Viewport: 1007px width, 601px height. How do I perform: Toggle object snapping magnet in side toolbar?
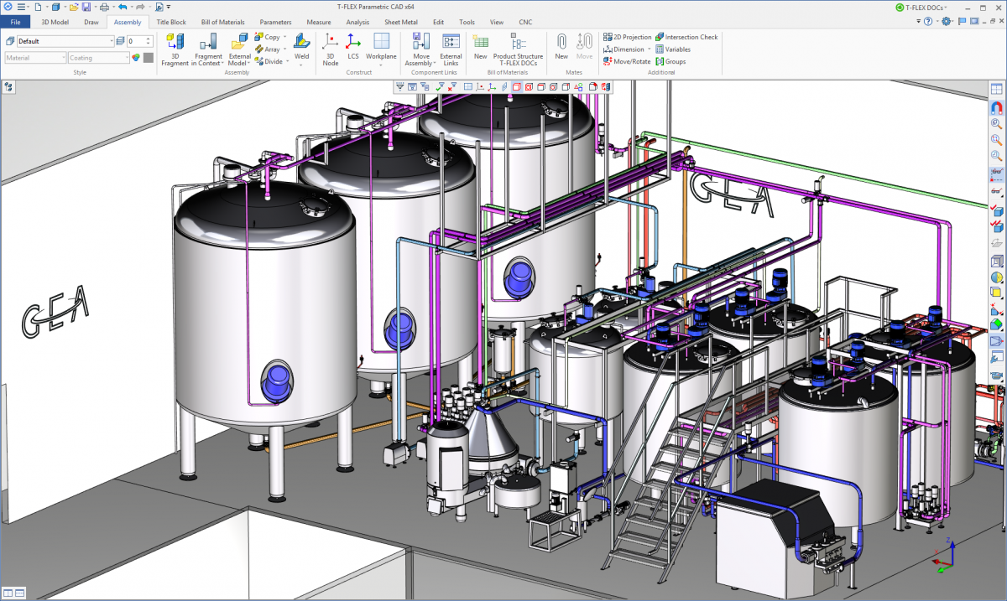(x=996, y=106)
